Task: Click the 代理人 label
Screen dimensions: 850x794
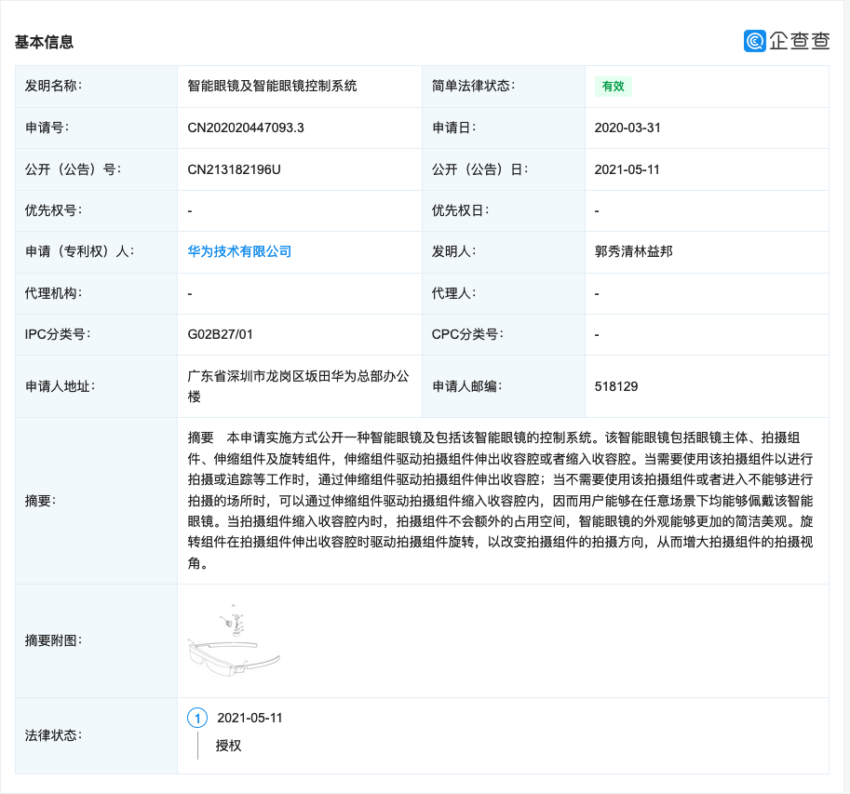Action: click(453, 293)
